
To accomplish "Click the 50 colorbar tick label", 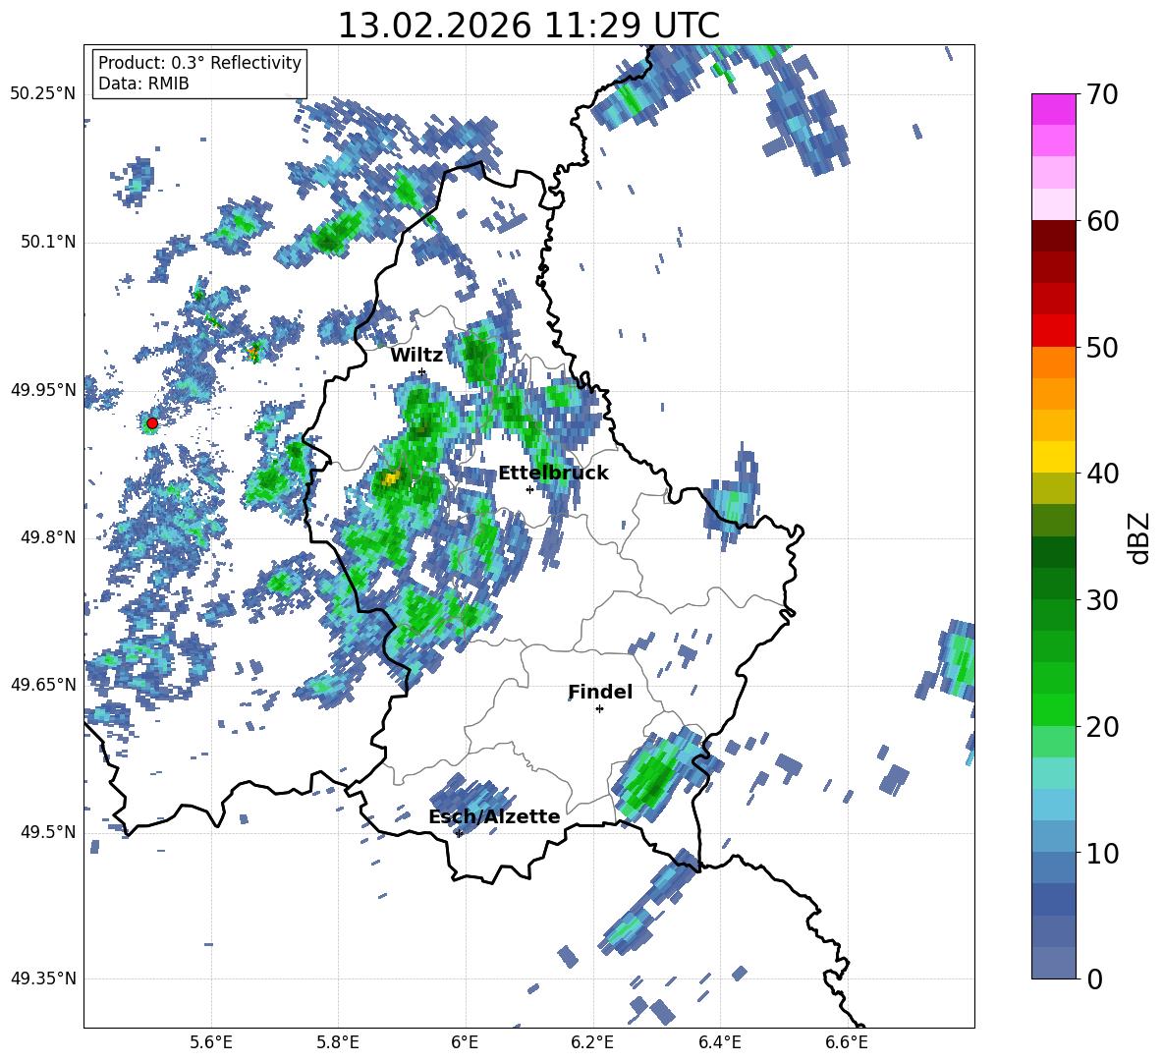I will tap(1103, 347).
